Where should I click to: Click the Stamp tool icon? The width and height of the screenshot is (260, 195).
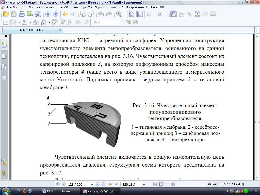[25, 22]
